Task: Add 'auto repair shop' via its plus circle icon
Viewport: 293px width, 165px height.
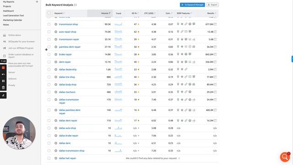Action: click(56, 32)
